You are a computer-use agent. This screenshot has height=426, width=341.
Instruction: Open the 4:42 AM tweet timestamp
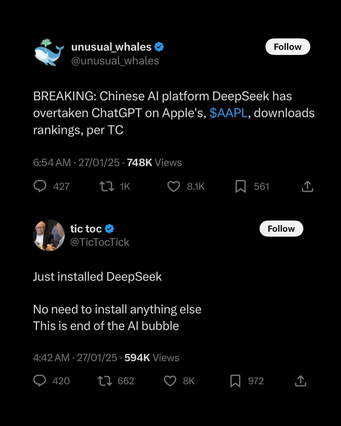[51, 357]
